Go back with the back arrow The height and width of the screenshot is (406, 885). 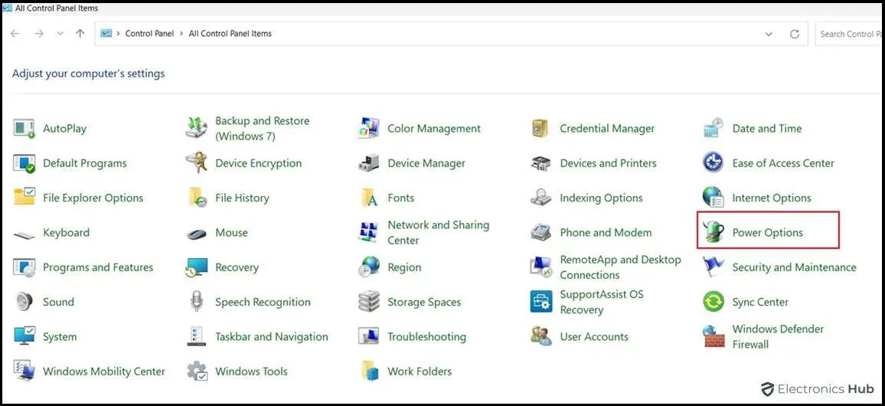click(x=15, y=34)
